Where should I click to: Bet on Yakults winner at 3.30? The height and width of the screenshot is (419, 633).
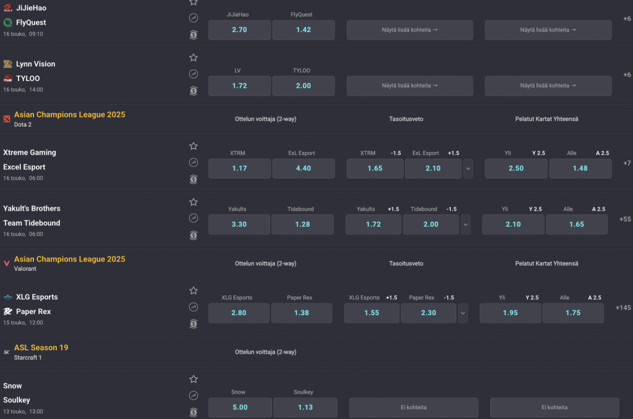tap(239, 224)
